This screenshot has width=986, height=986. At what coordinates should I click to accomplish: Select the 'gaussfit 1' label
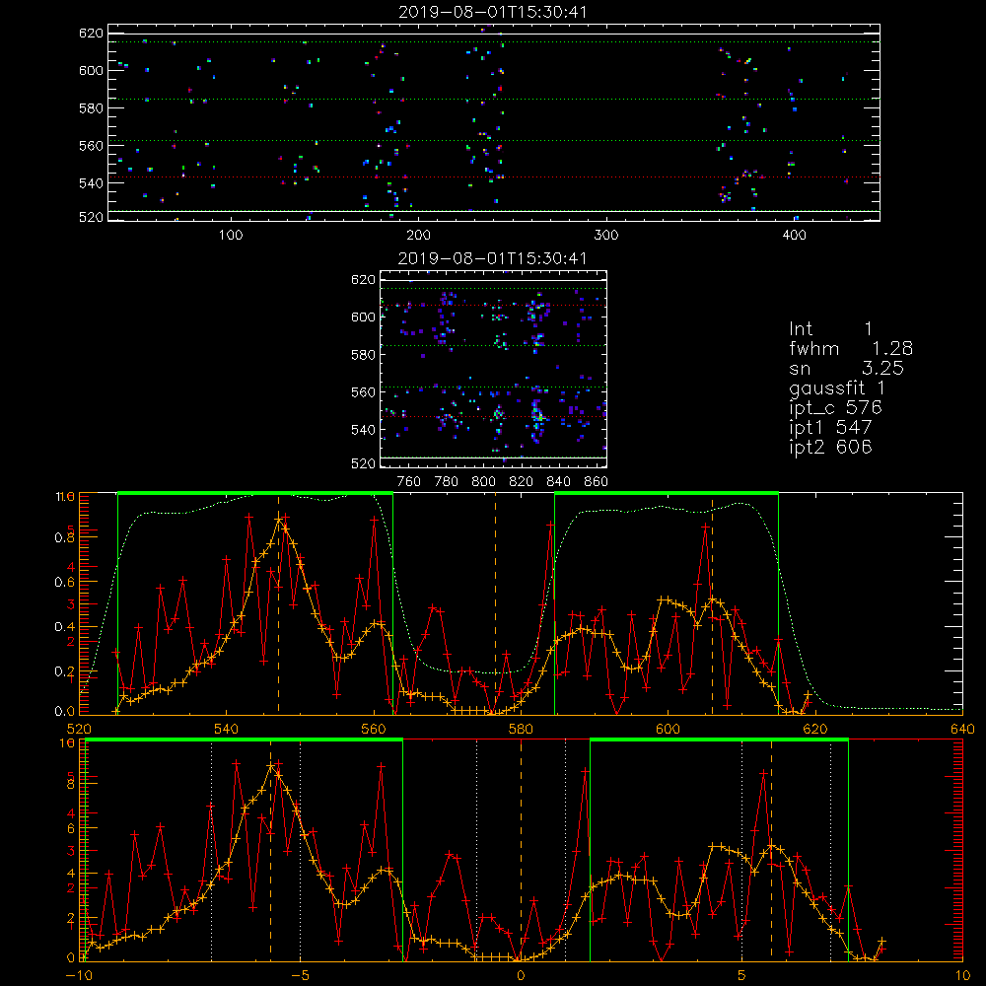click(837, 387)
